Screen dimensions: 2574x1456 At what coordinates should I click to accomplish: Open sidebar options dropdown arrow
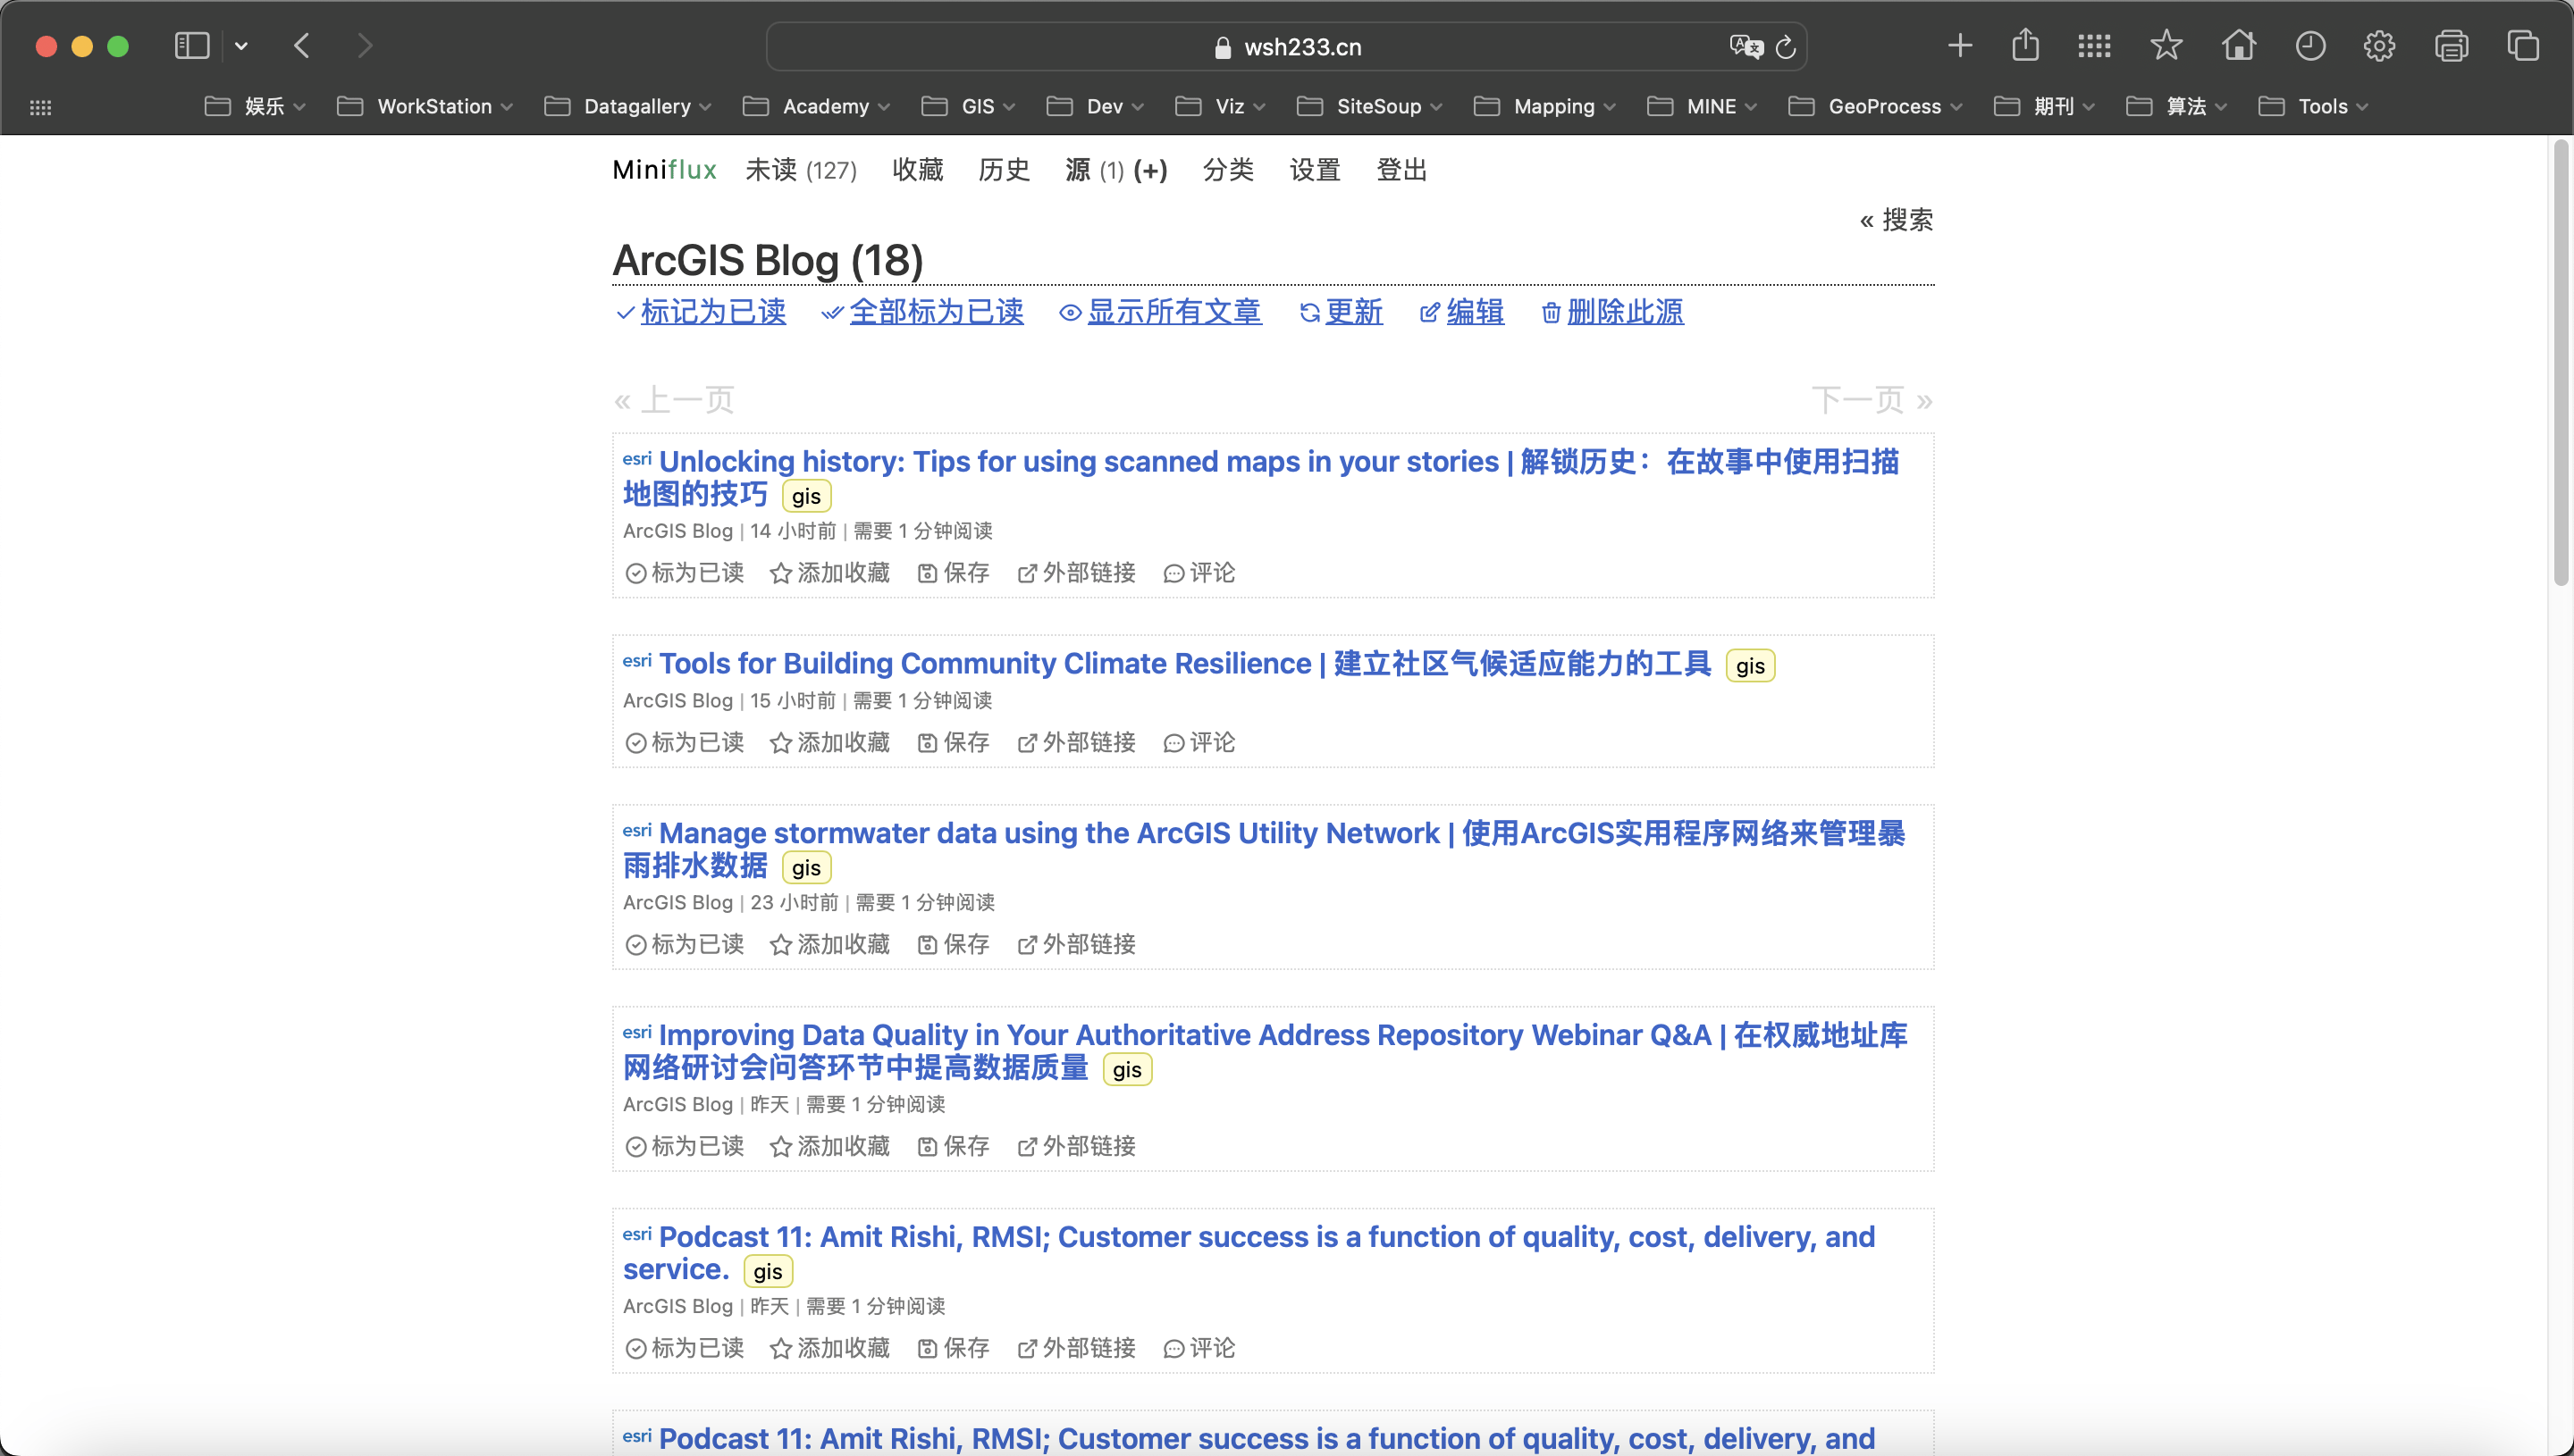[x=241, y=46]
